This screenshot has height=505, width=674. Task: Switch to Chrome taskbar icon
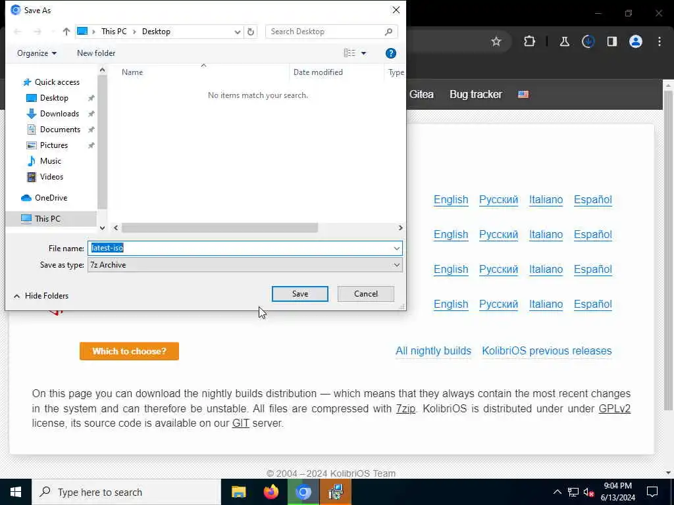[303, 492]
